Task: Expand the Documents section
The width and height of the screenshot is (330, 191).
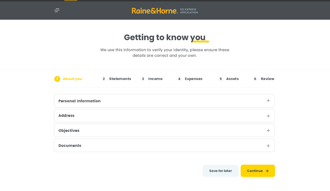Action: [70, 146]
